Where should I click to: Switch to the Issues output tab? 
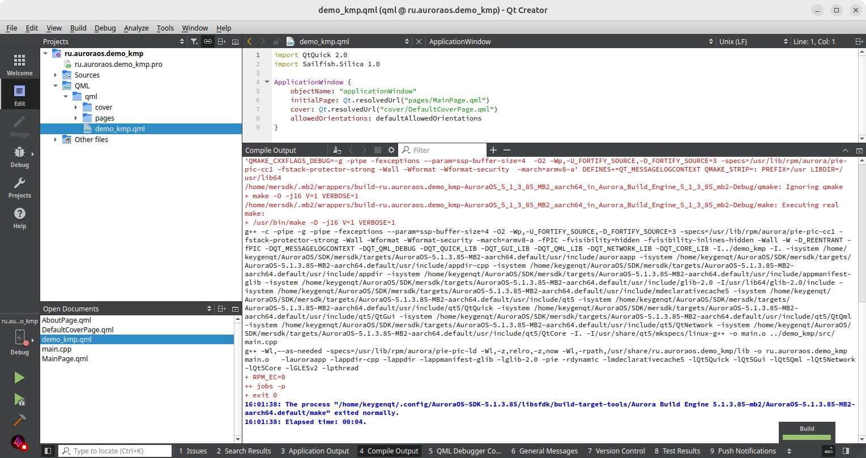(x=193, y=451)
